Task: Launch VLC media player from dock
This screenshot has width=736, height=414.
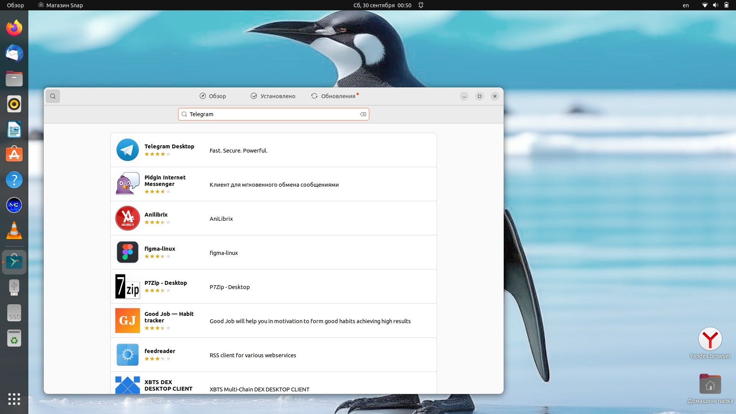Action: coord(14,230)
